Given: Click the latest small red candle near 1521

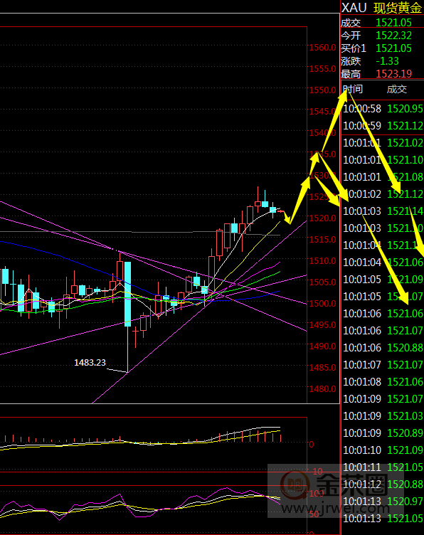Looking at the screenshot, I should coord(280,211).
